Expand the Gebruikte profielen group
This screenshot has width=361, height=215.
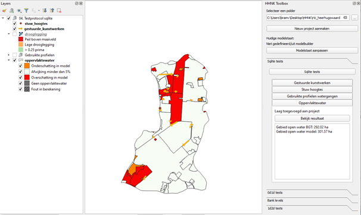point(9,55)
